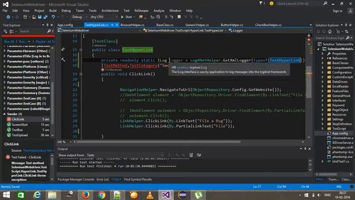This screenshot has width=355, height=200.
Task: Collapse the ClickLink method code region
Action: coord(81,74)
